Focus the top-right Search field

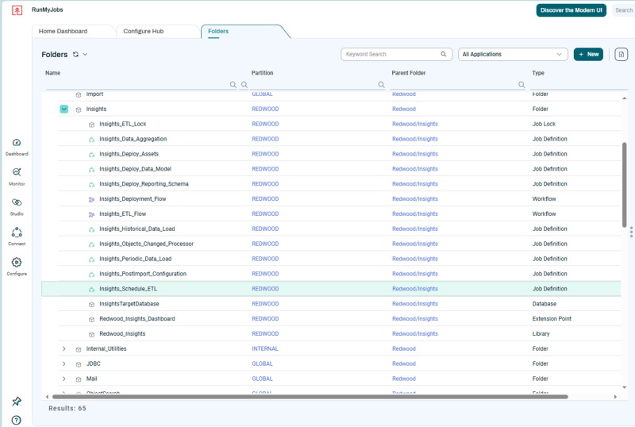coord(624,10)
